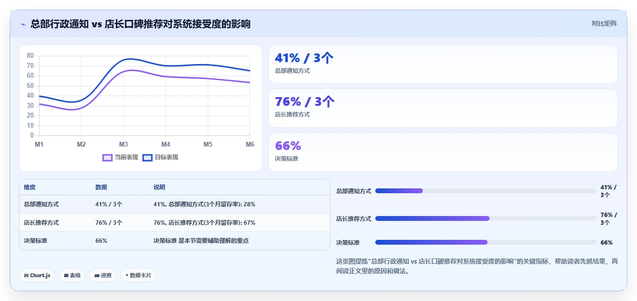Click the 决策标准 progress bar
637x301 pixels.
point(486,242)
